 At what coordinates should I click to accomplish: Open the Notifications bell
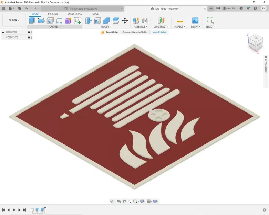click(248, 8)
